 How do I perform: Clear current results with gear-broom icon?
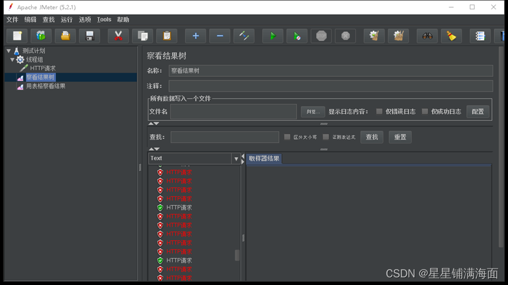click(x=374, y=36)
